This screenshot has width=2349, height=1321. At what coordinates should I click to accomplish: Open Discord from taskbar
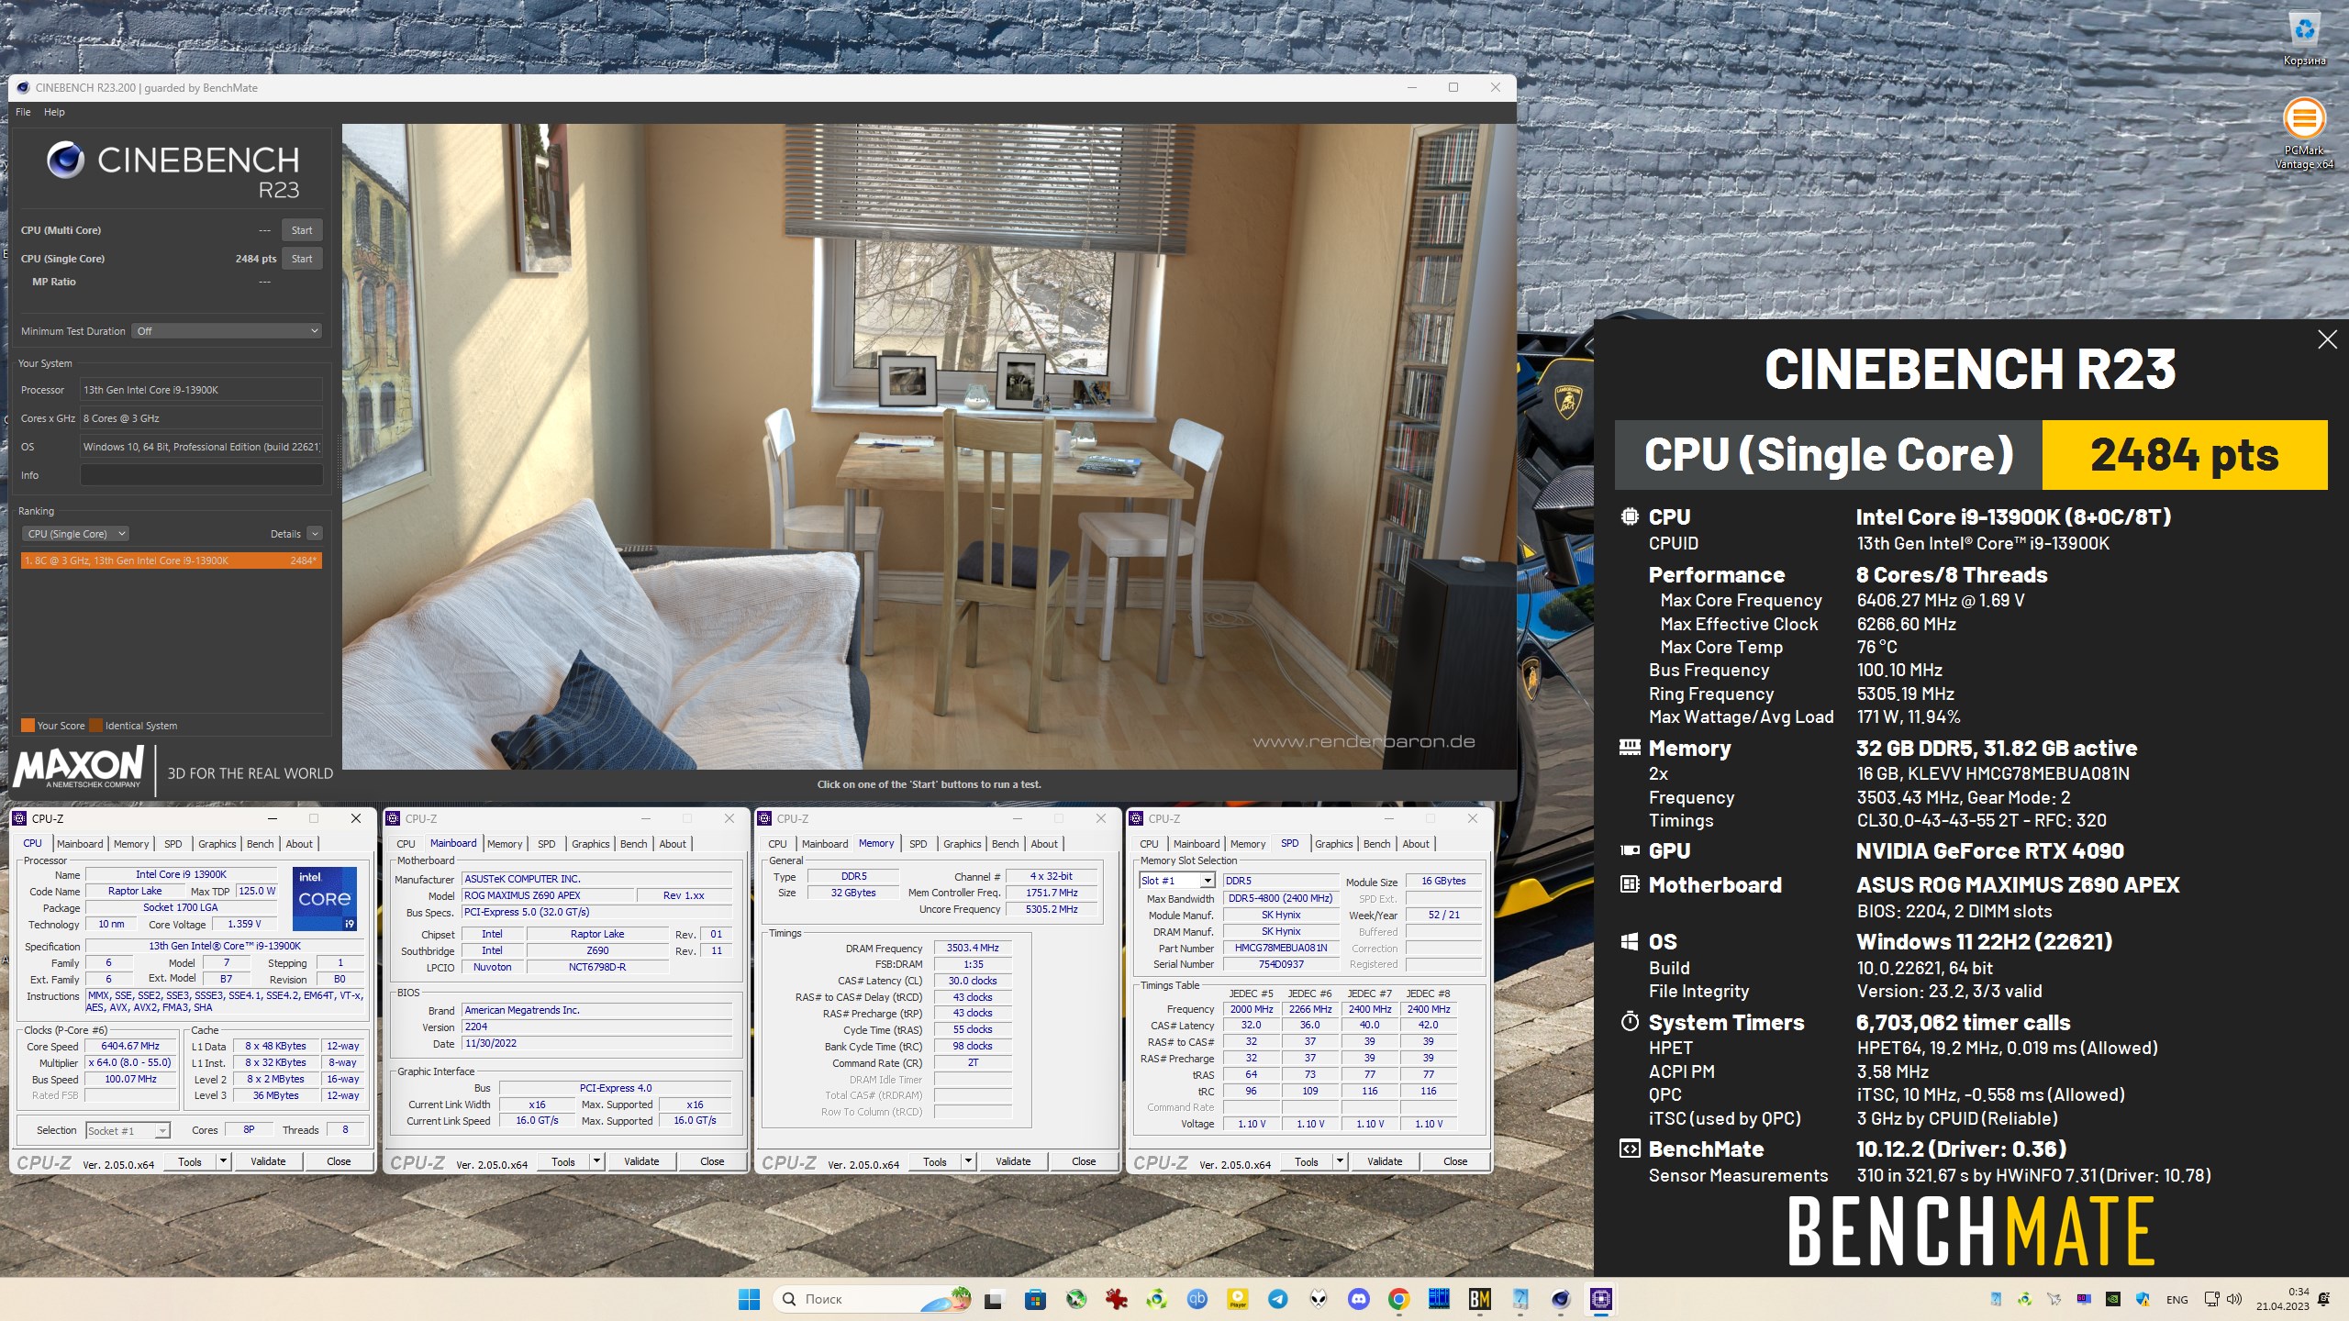1358,1299
